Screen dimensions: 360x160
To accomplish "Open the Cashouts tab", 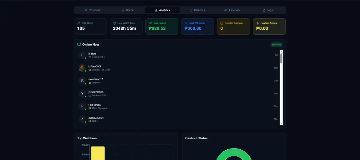I will pos(92,10).
